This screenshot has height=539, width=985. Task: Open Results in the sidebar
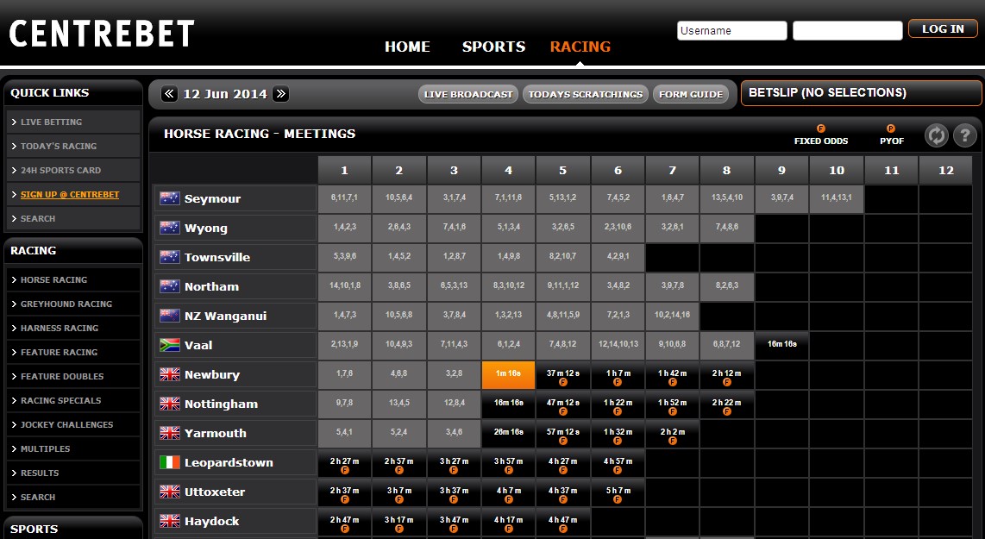[x=72, y=473]
